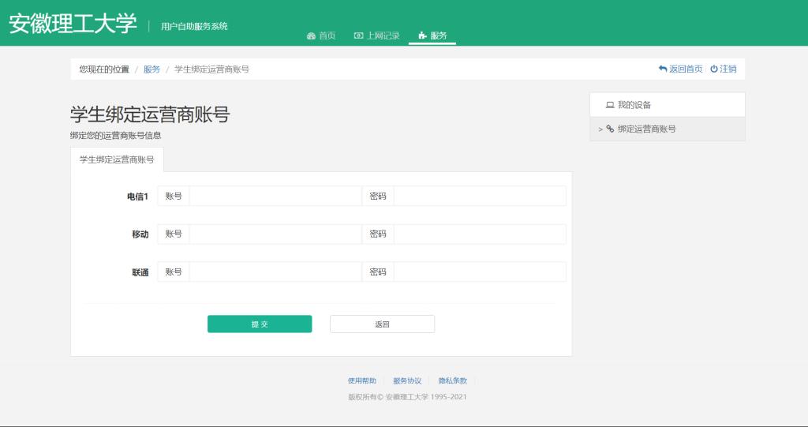This screenshot has width=808, height=427.
Task: Click the power icon beside 注销
Action: click(713, 69)
